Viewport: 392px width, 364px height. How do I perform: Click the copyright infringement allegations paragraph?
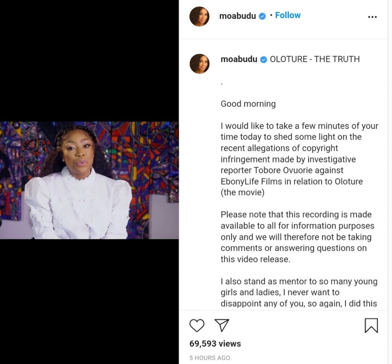point(299,159)
